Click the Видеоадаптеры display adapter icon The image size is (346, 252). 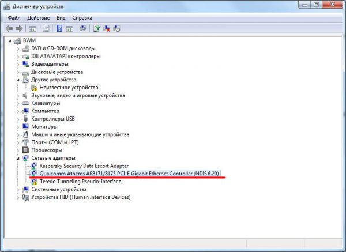tap(25, 64)
